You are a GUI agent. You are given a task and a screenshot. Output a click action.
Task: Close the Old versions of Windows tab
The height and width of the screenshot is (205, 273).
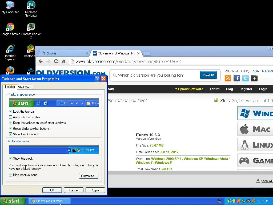[138, 53]
